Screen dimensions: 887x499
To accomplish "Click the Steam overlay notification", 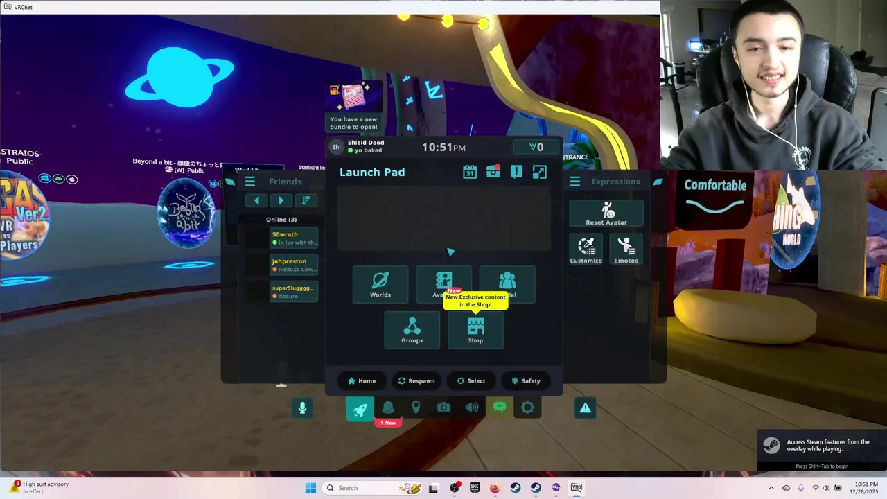I will click(821, 450).
